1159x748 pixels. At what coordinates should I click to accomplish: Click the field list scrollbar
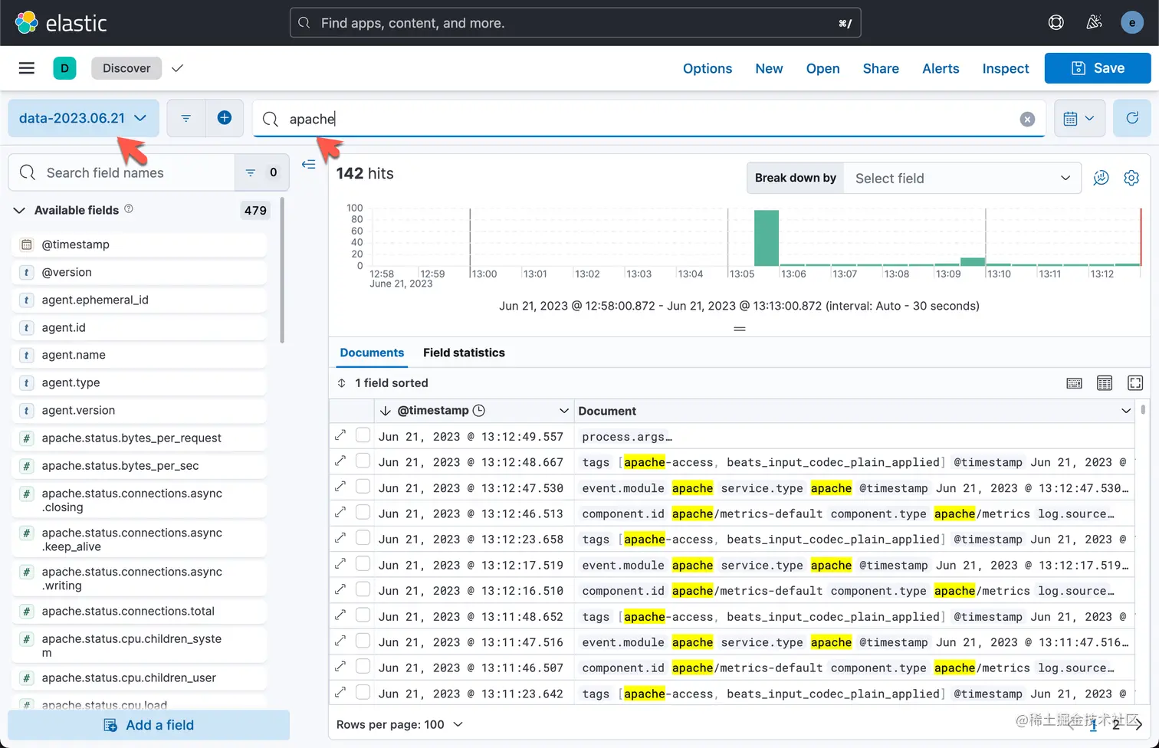tap(282, 270)
